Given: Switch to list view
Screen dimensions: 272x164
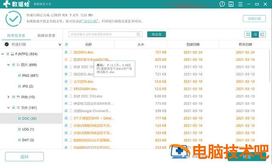Looking at the screenshot, I should 255,34.
